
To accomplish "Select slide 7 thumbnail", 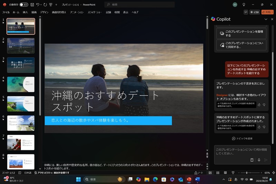I will coord(21,143).
